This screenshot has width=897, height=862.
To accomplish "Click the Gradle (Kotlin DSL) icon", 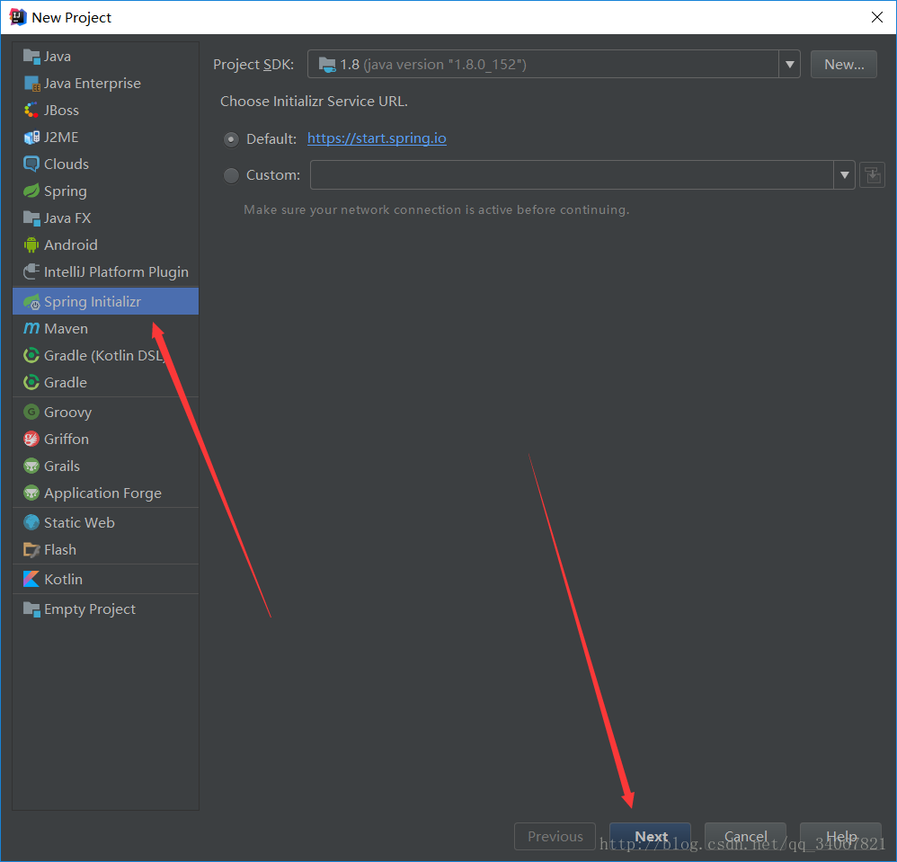I will point(31,355).
